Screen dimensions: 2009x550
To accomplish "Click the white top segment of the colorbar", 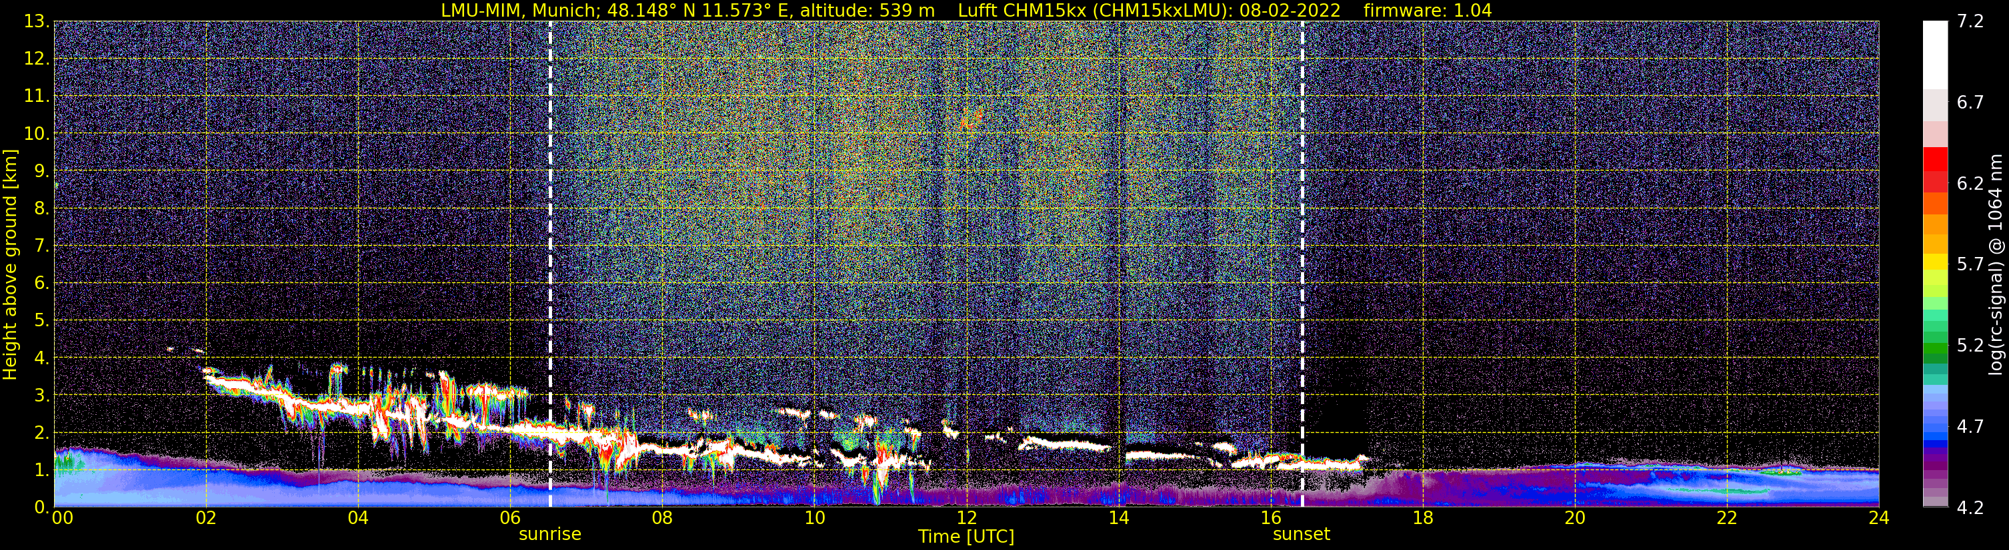I will point(1935,55).
